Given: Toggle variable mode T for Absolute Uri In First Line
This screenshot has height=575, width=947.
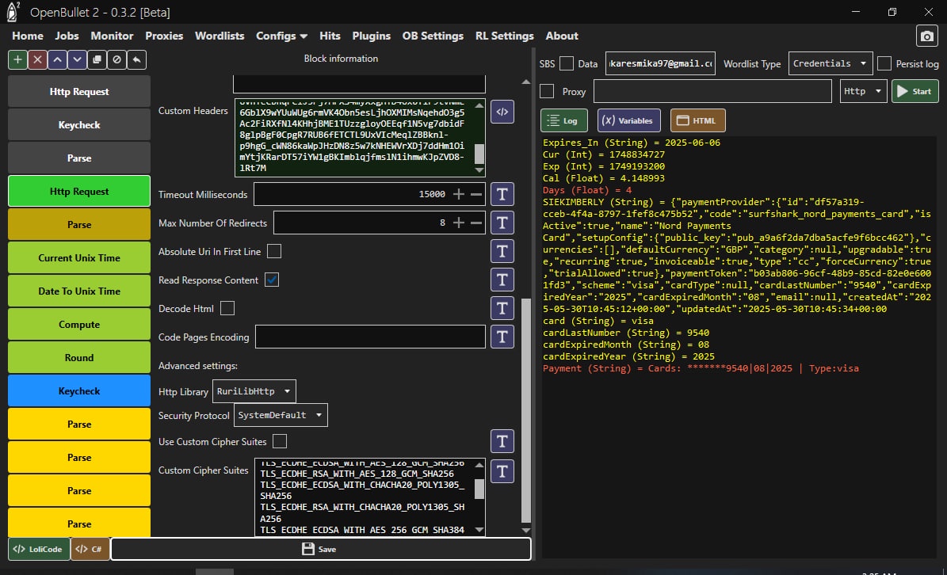Looking at the screenshot, I should tap(502, 251).
